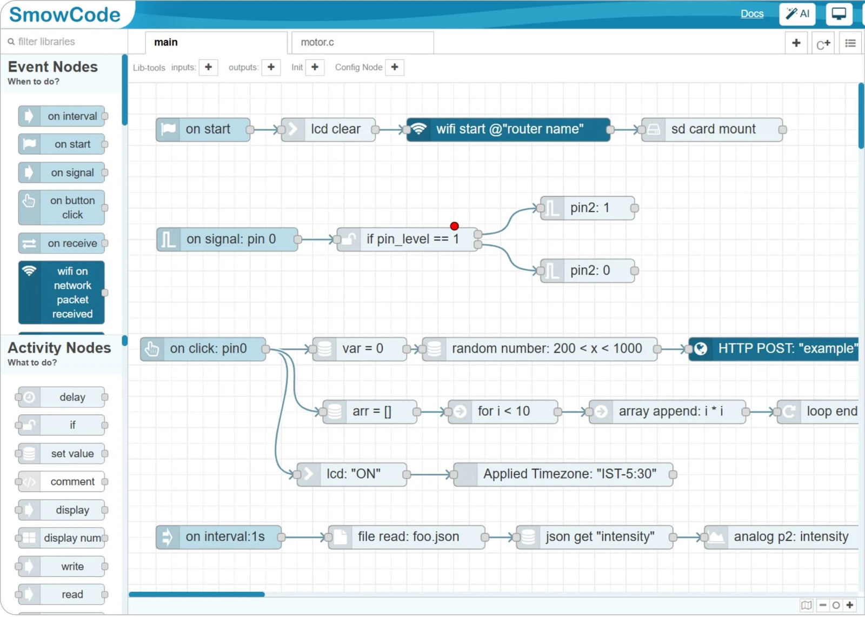
Task: Click the Init plus button
Action: [315, 67]
